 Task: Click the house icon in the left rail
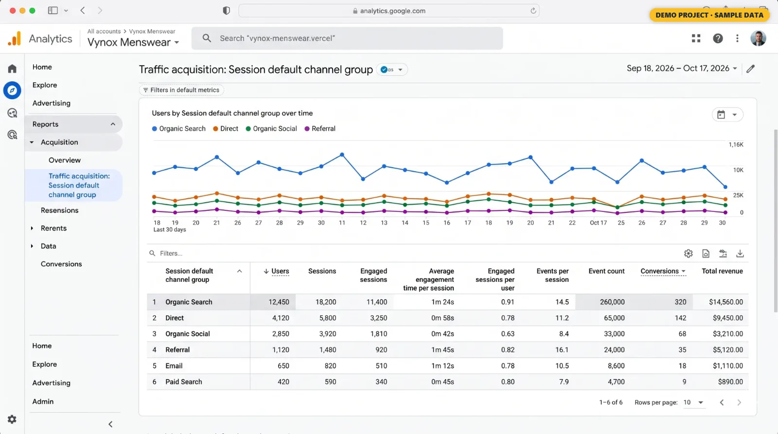[12, 69]
